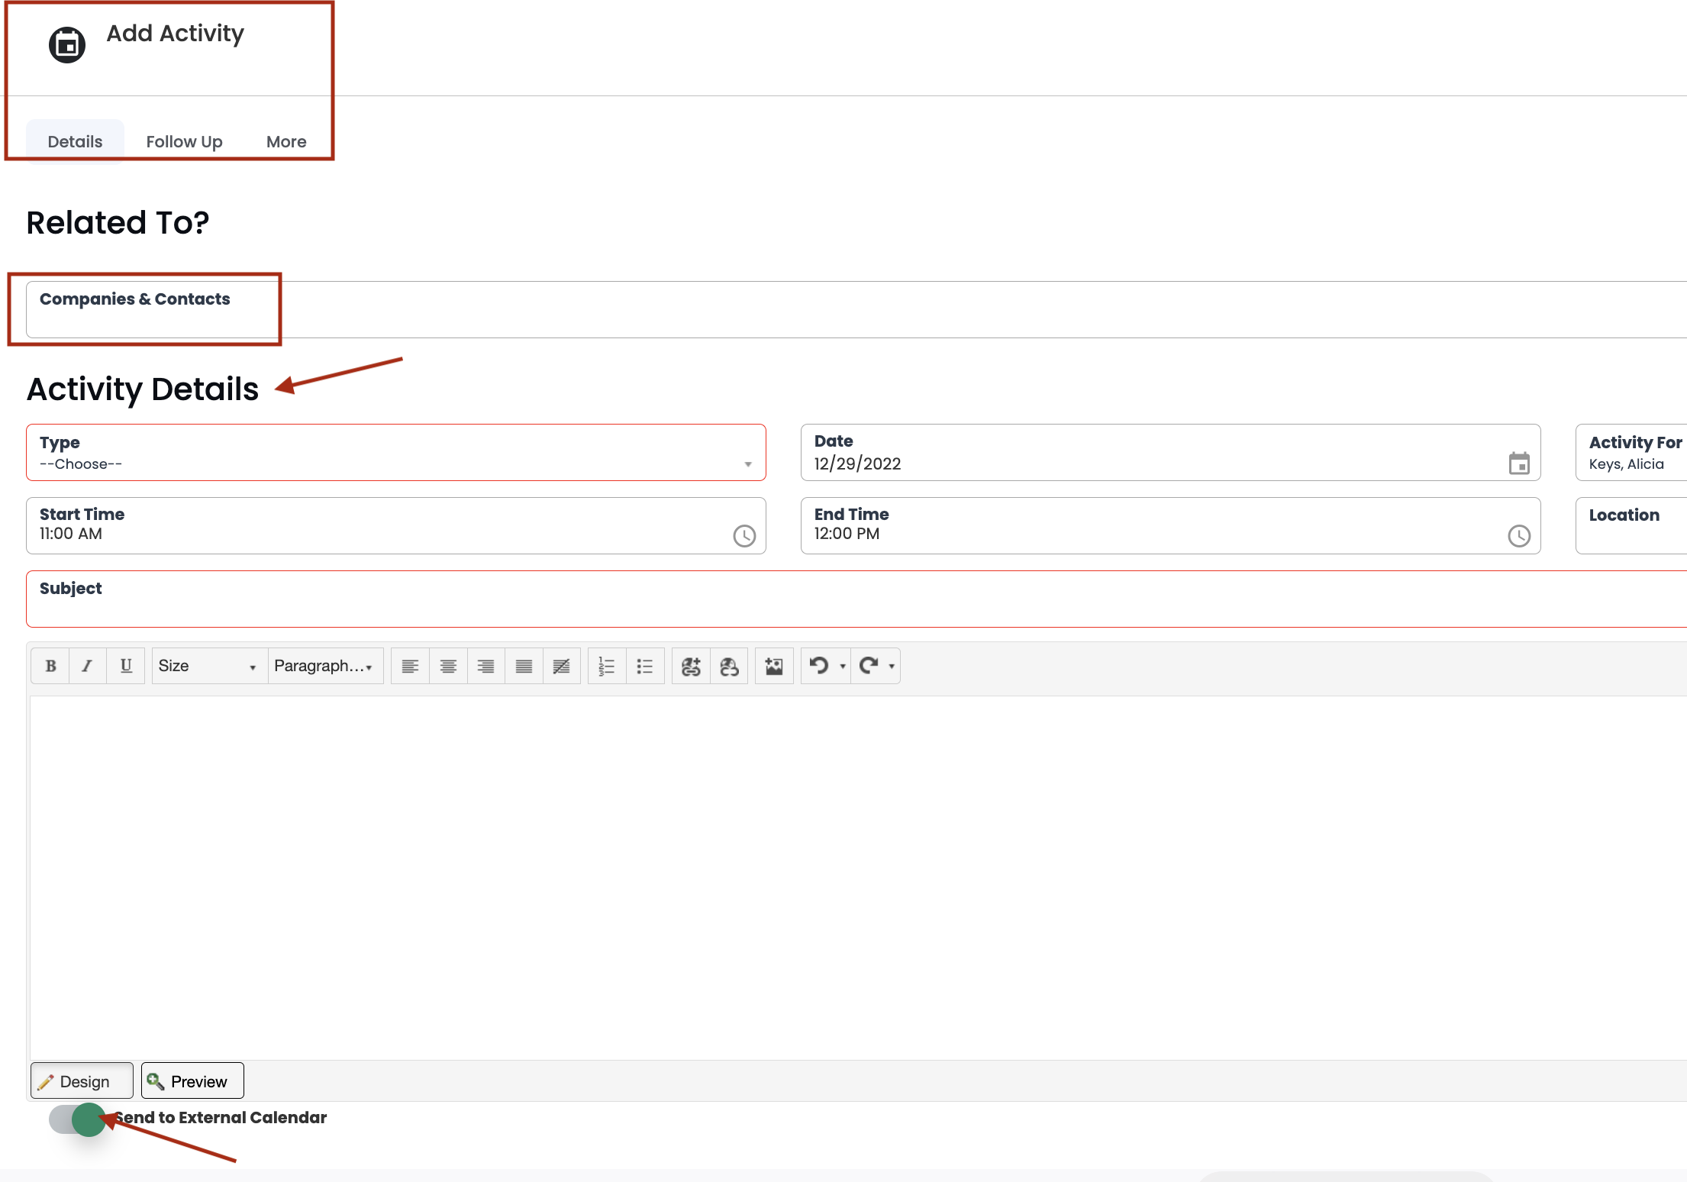
Task: Toggle bold formatting
Action: point(50,666)
